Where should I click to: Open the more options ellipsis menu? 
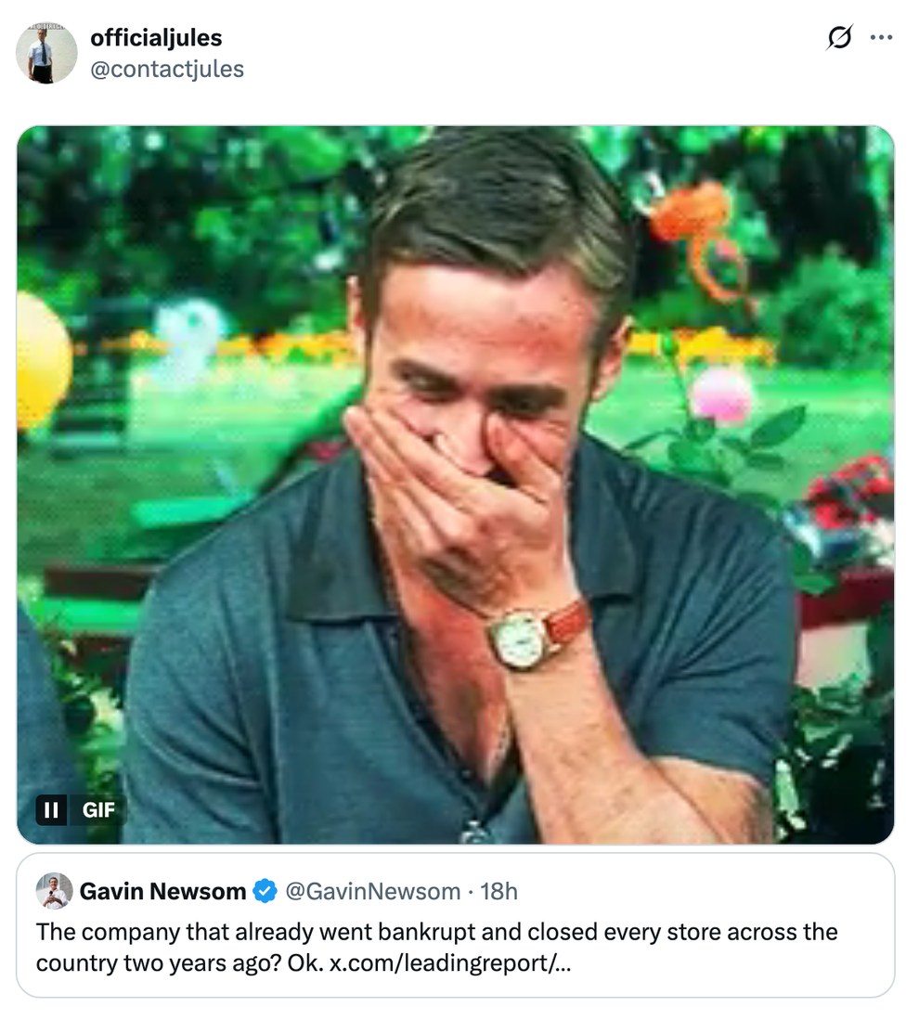880,38
